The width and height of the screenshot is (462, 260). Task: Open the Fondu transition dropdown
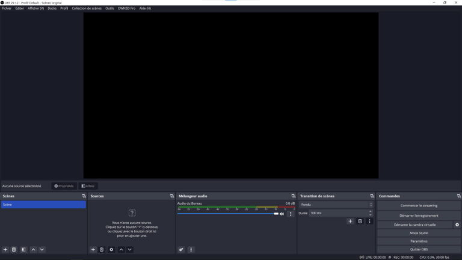(x=336, y=205)
